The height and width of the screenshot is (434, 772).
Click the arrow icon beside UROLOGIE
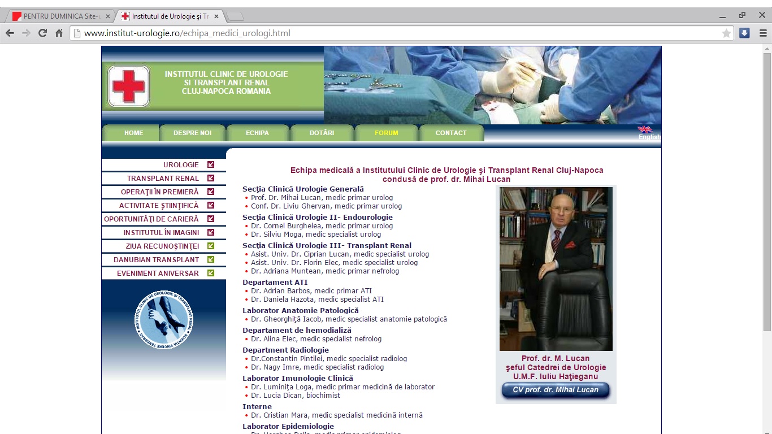[211, 164]
